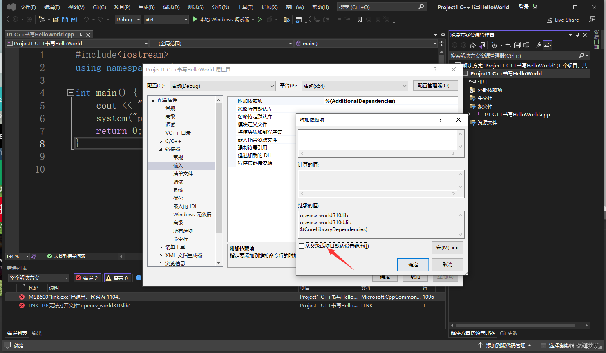606x353 pixels.
Task: Click the Find in Files toolbar icon
Action: pyautogui.click(x=286, y=20)
